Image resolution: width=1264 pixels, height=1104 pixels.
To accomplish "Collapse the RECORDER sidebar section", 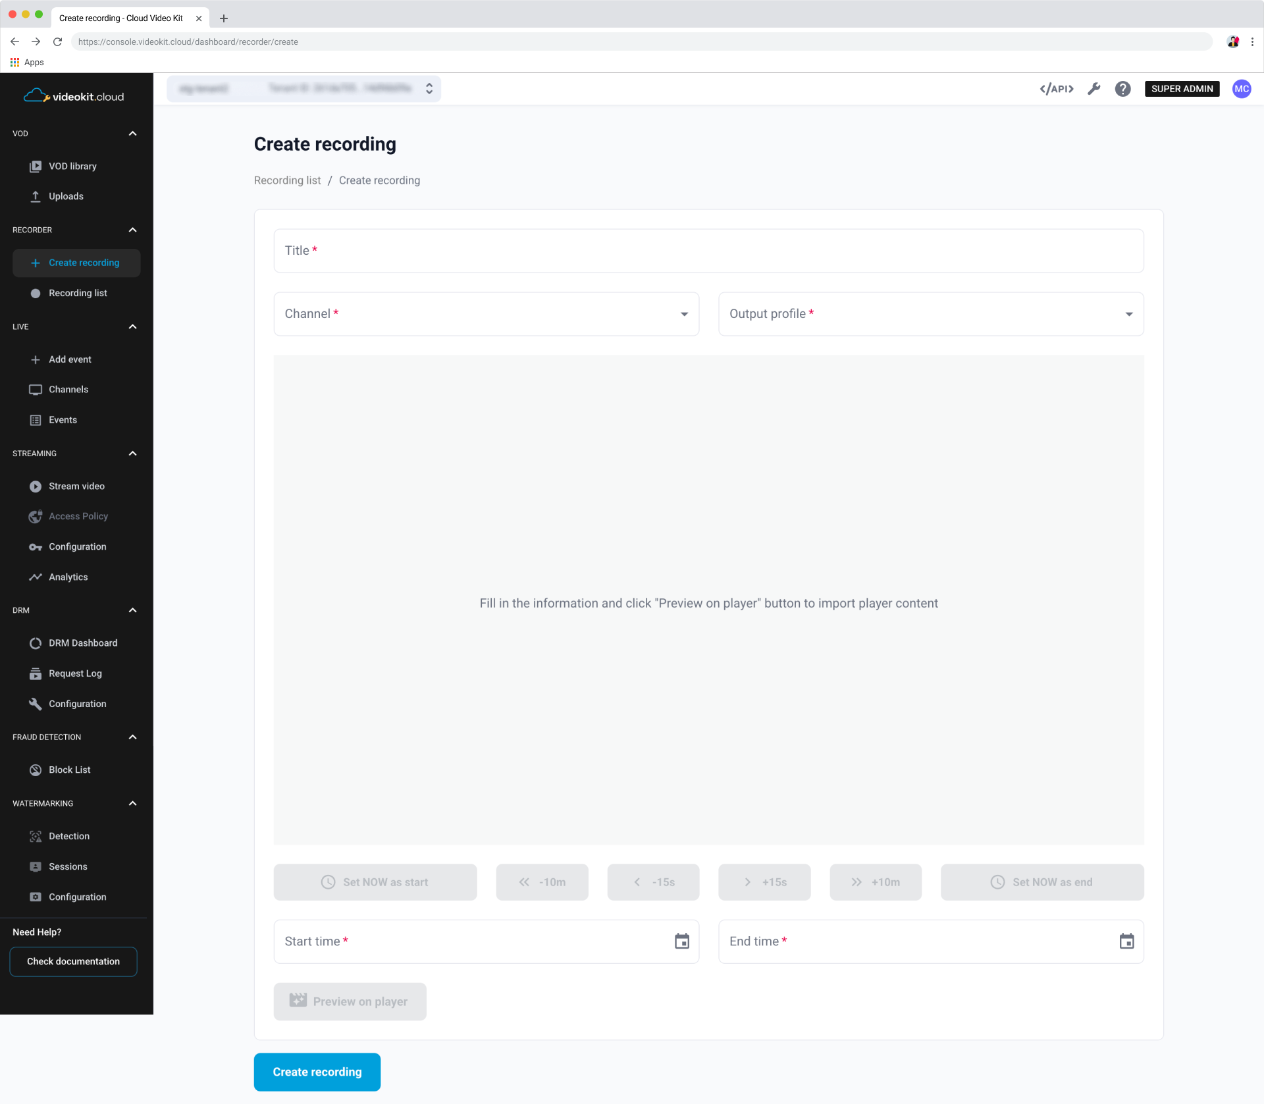I will tap(132, 230).
